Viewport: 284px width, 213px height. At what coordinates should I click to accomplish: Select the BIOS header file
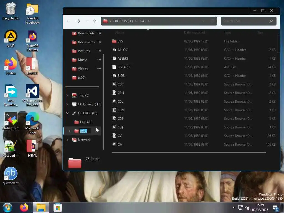[x=194, y=75]
